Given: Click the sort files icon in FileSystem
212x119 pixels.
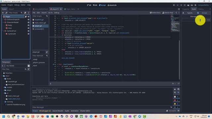Looking at the screenshot, I should click(x=29, y=69).
